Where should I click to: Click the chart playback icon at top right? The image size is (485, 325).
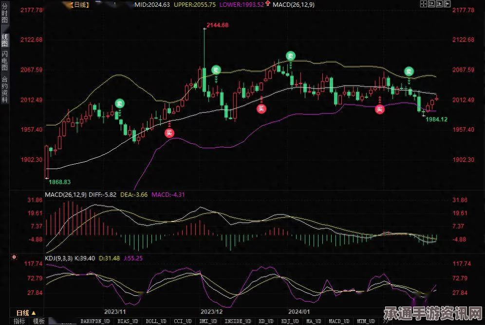pyautogui.click(x=439, y=4)
